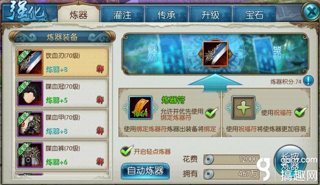Click the 拥有 467万 coin field
Screen dimensions: 320x185
click(x=231, y=174)
